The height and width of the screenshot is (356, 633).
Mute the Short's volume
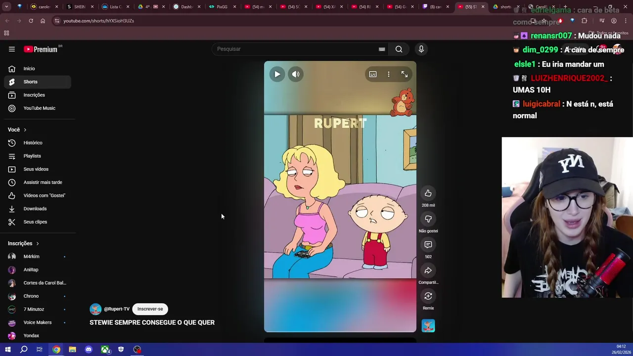[x=296, y=74]
